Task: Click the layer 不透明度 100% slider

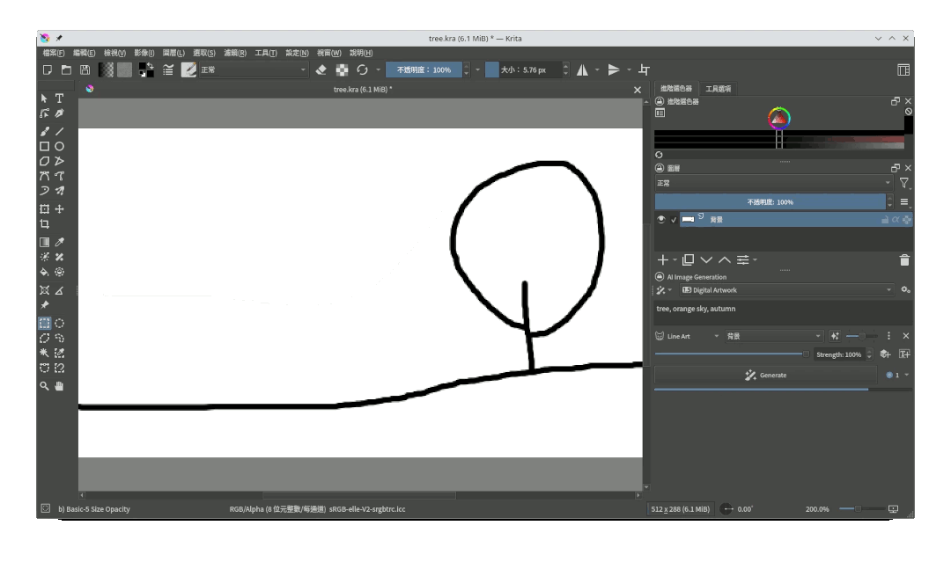Action: pyautogui.click(x=770, y=202)
